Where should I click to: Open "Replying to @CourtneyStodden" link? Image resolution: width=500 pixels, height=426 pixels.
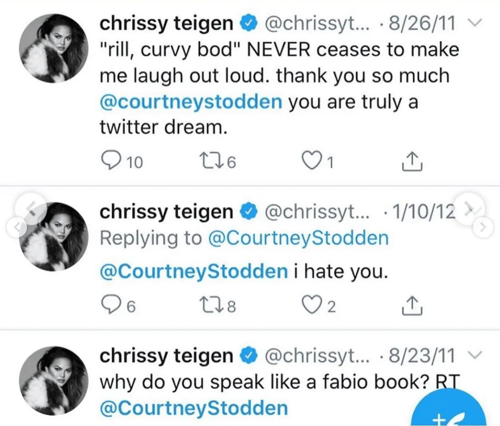point(298,238)
